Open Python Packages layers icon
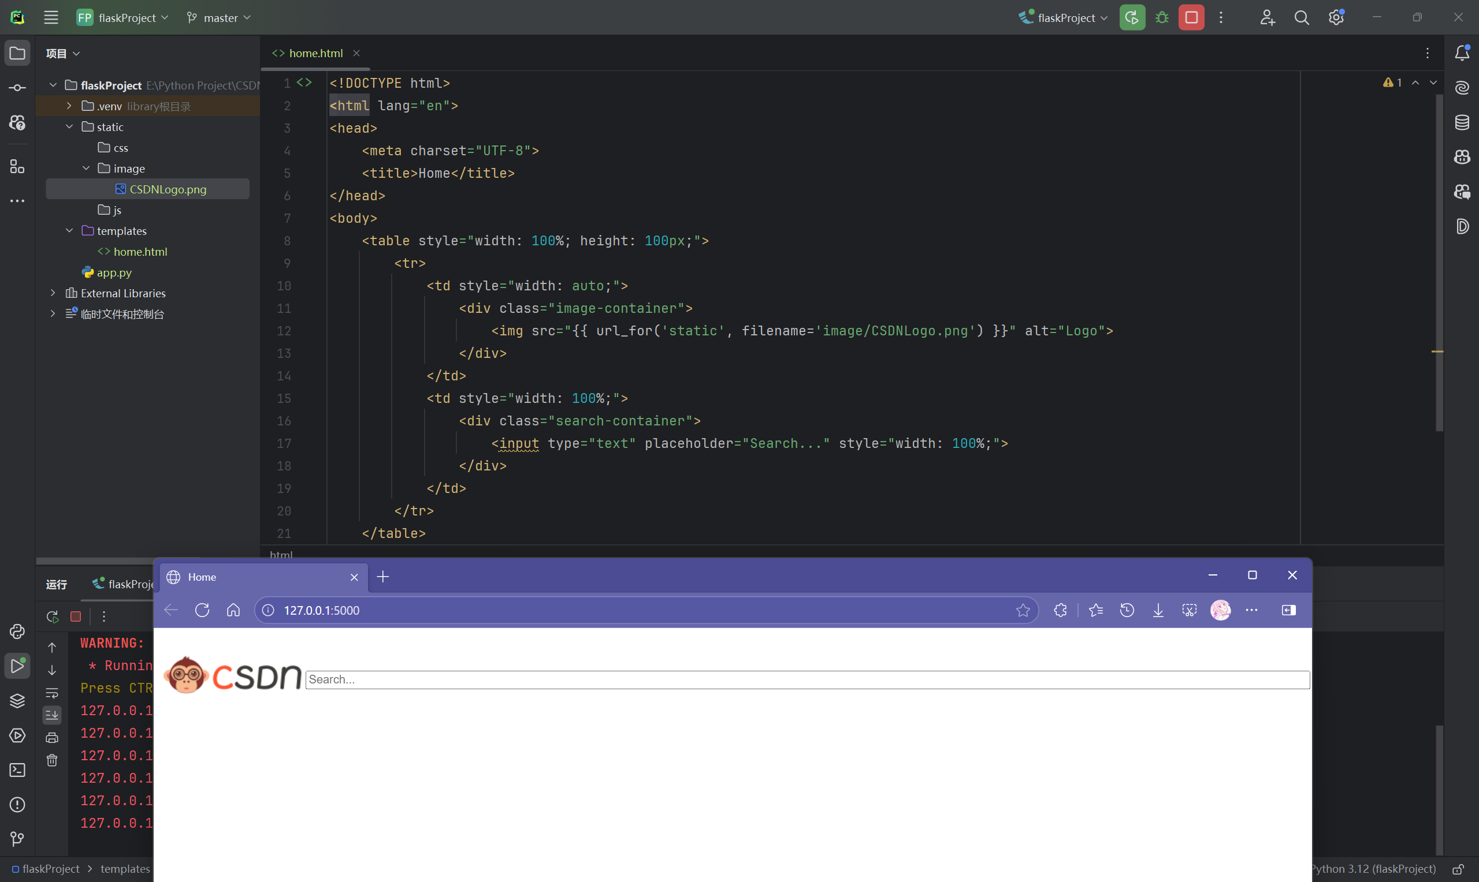Screen dimensions: 1479x882 (17, 701)
